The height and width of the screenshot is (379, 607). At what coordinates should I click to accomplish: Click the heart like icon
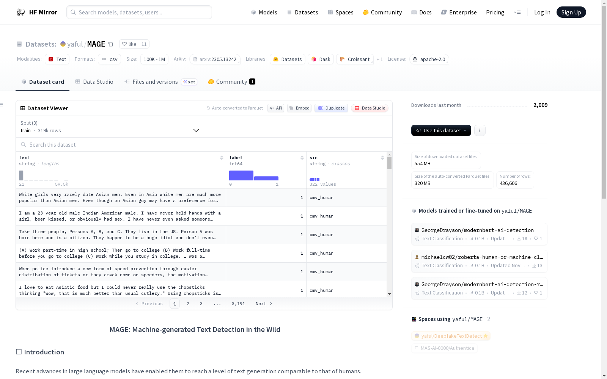(124, 44)
